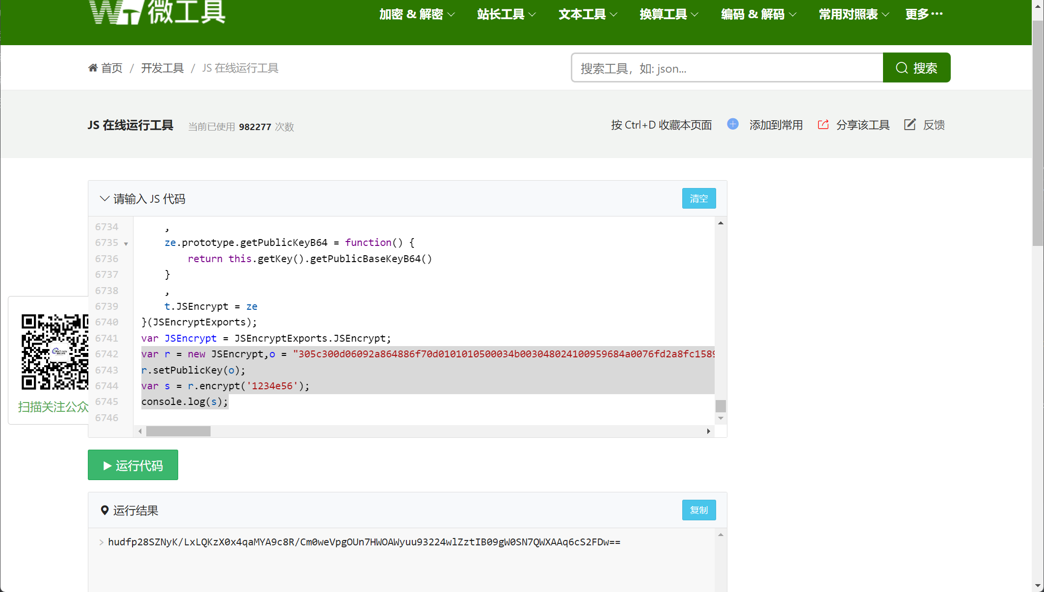Click 分享该工具 link

tap(863, 125)
